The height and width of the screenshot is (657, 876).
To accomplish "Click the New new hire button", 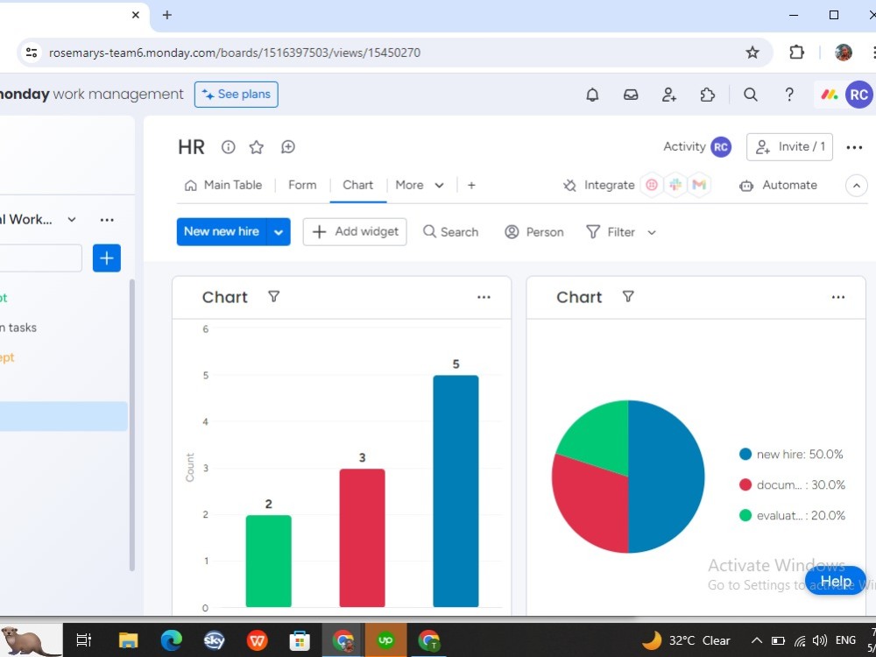I will [222, 232].
